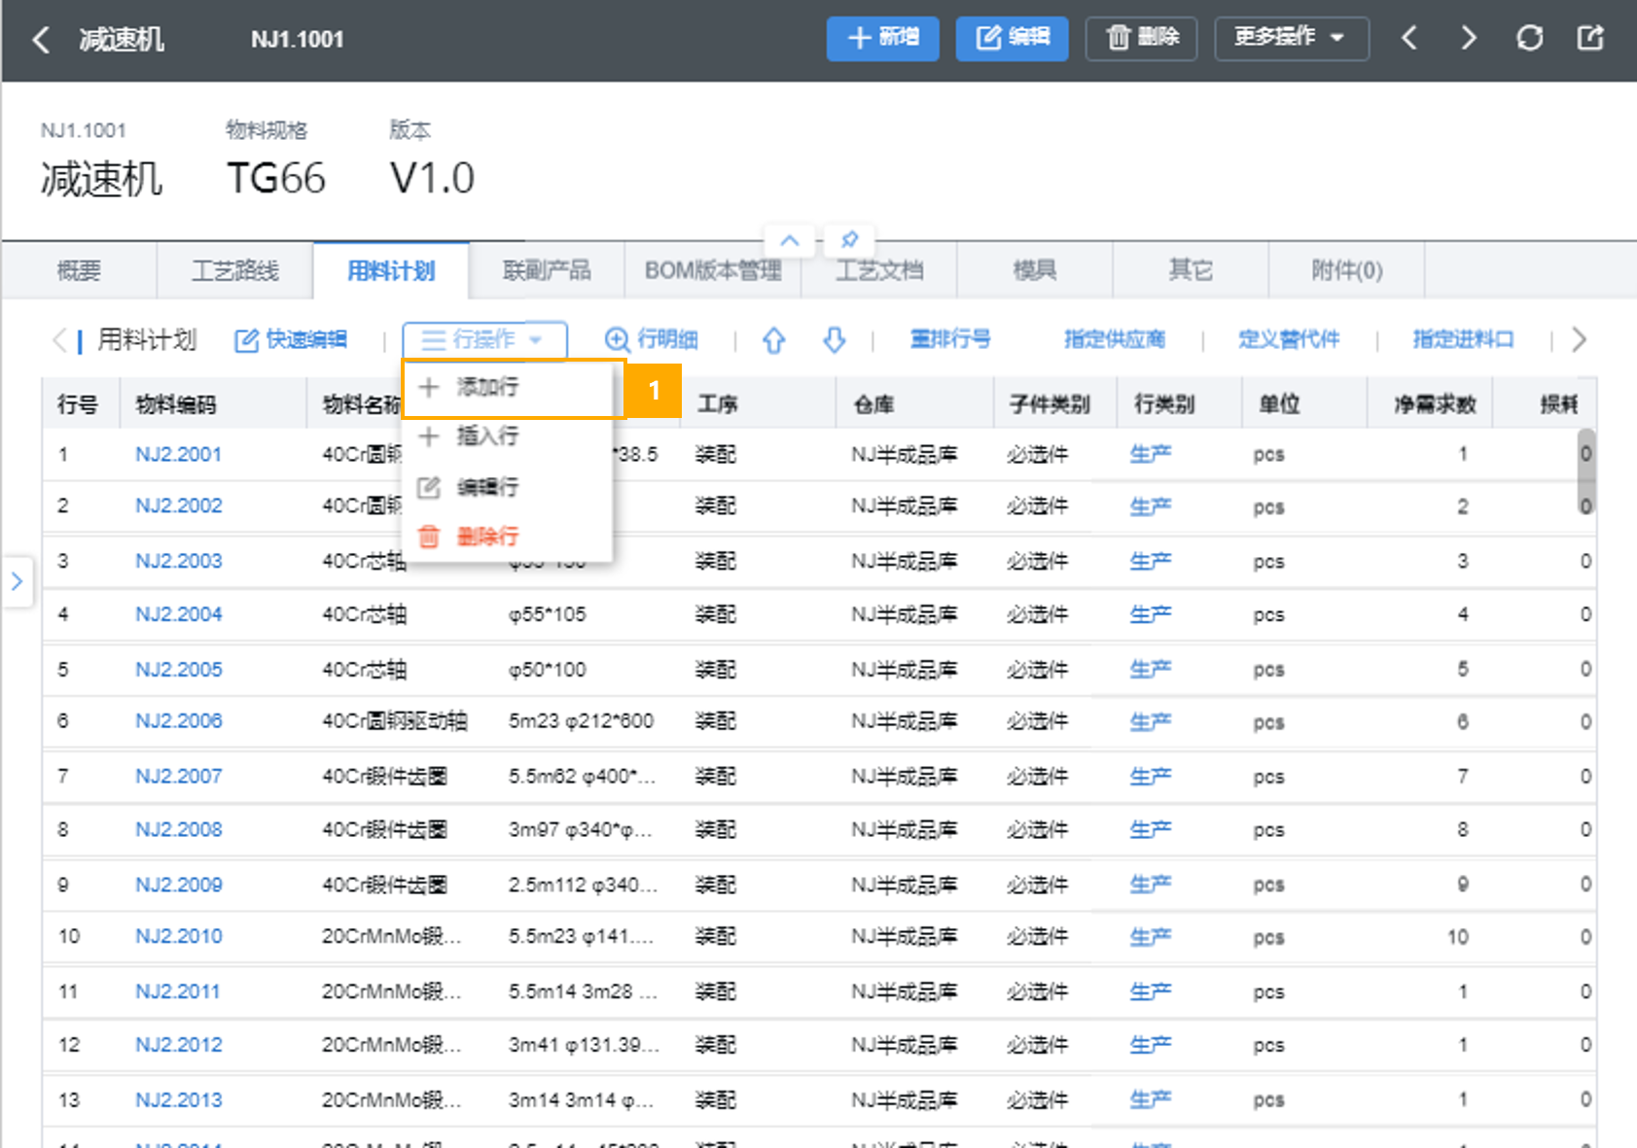Toggle the 行操作 dropdown menu
This screenshot has height=1148, width=1637.
(484, 339)
